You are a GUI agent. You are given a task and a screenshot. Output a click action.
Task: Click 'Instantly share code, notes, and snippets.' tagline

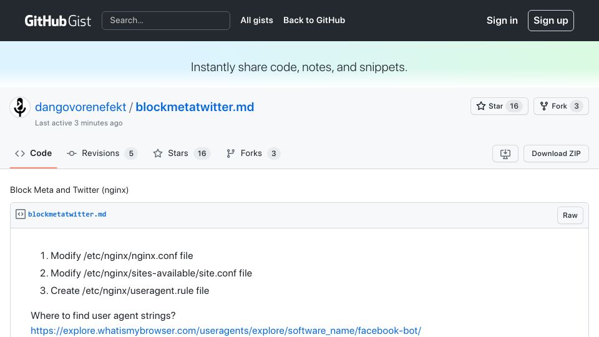[299, 67]
